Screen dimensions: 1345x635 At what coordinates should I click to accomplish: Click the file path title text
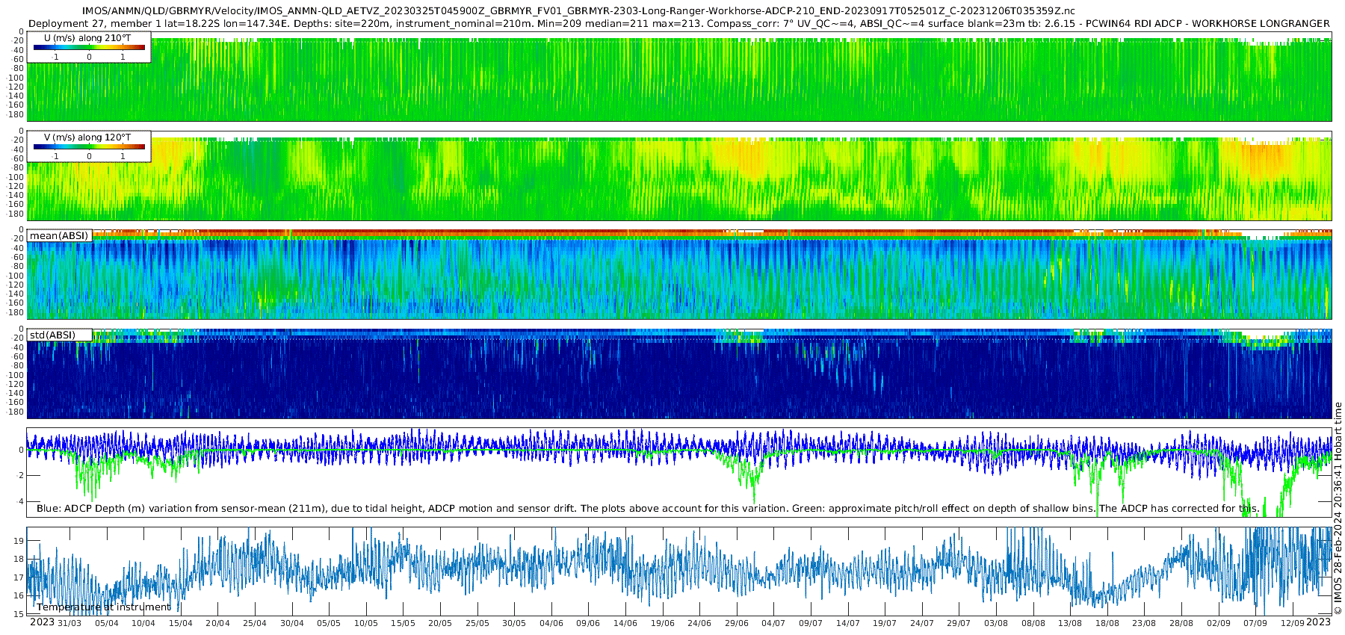[x=578, y=10]
